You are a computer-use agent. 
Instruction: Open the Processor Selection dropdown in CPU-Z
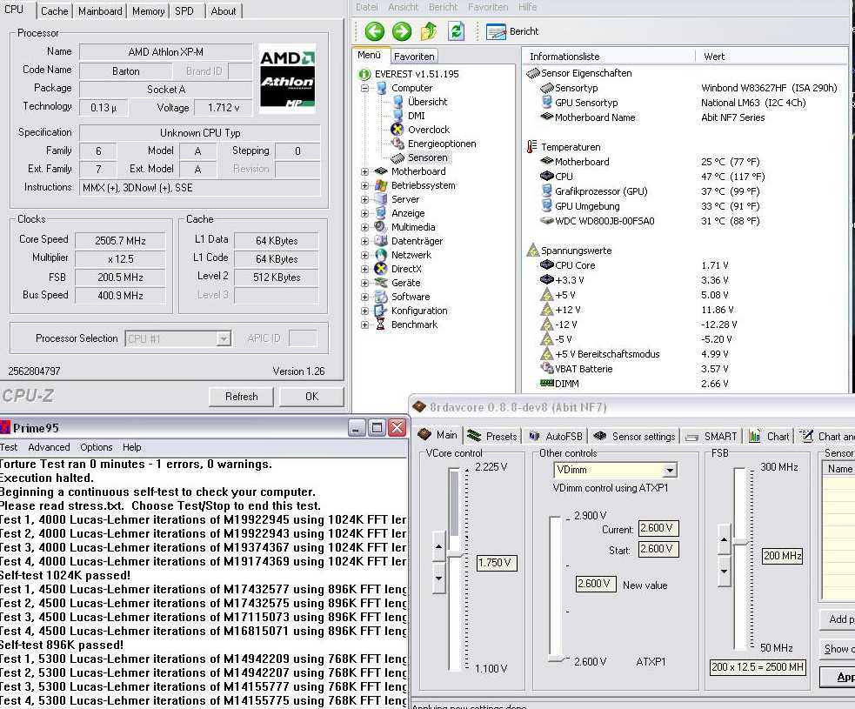tap(223, 338)
